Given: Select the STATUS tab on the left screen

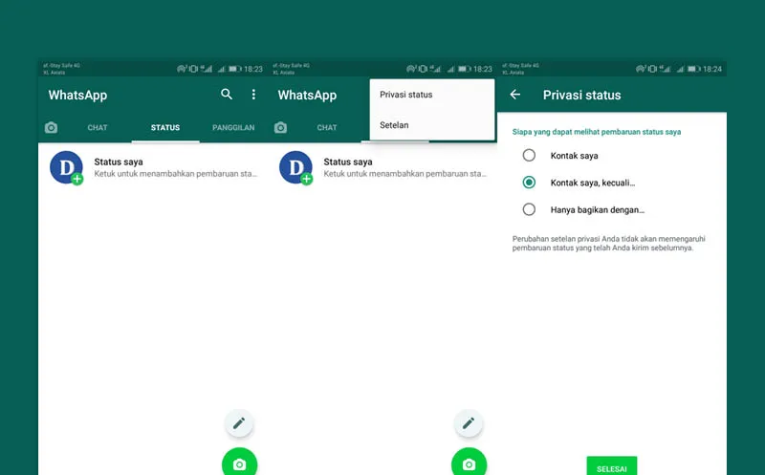Looking at the screenshot, I should [165, 127].
